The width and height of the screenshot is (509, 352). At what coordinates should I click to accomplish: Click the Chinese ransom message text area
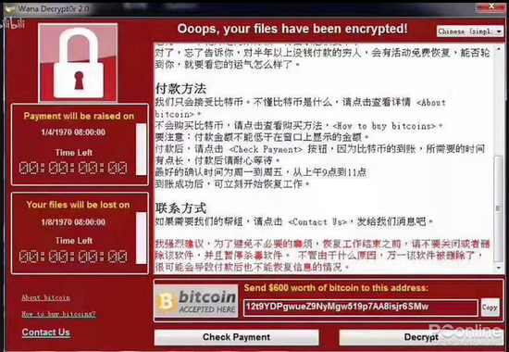[324, 158]
